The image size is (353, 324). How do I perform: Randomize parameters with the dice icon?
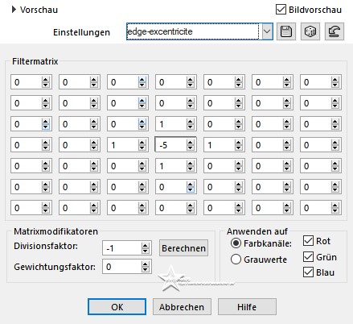310,31
